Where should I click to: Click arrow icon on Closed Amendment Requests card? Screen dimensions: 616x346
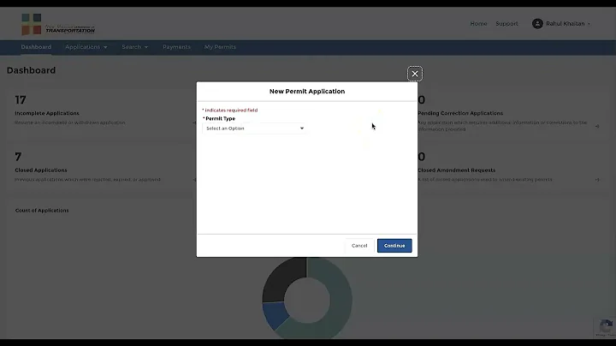point(597,180)
